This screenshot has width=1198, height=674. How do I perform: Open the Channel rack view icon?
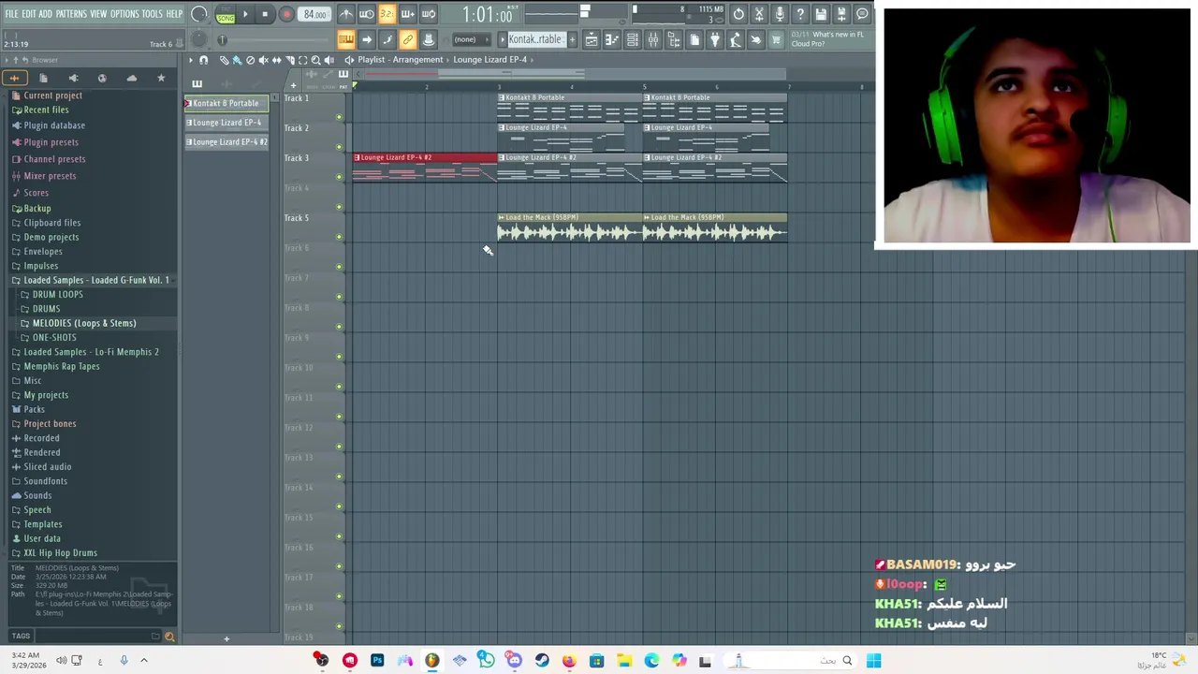pyautogui.click(x=633, y=39)
